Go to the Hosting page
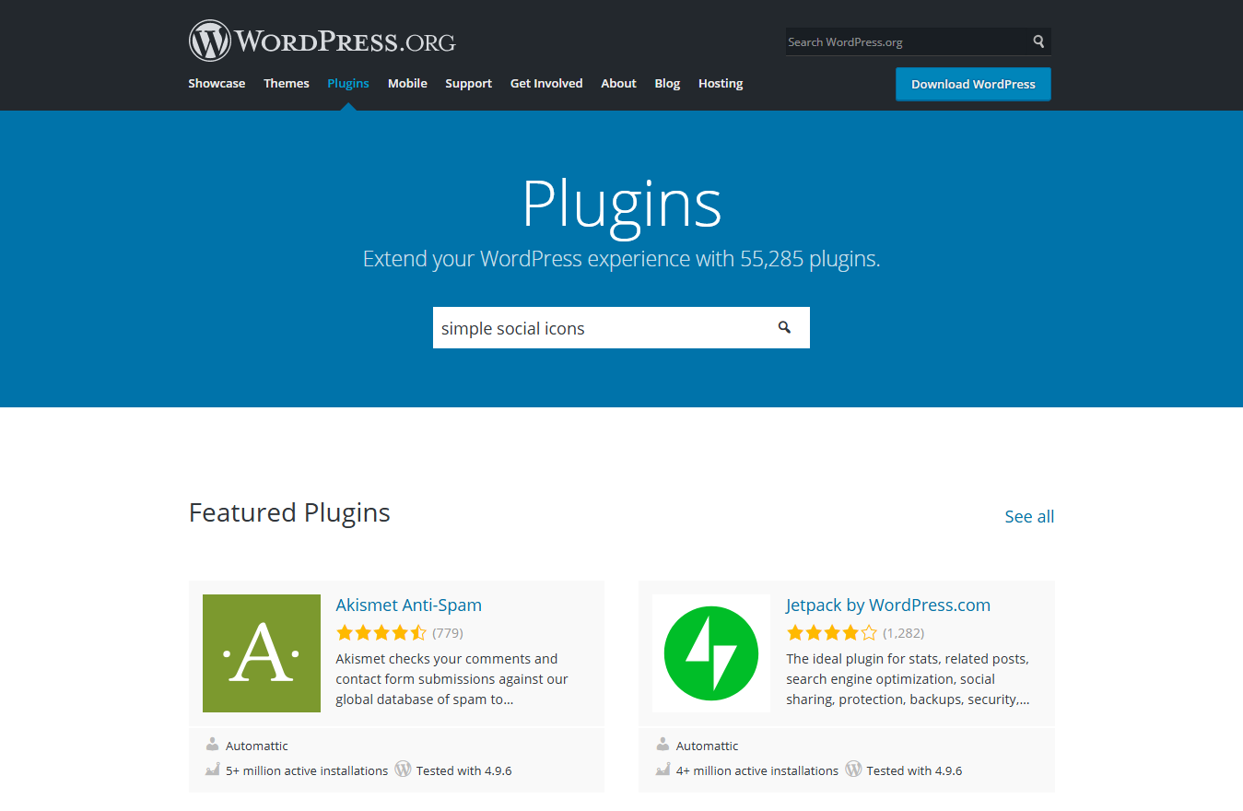Image resolution: width=1243 pixels, height=811 pixels. coord(721,83)
